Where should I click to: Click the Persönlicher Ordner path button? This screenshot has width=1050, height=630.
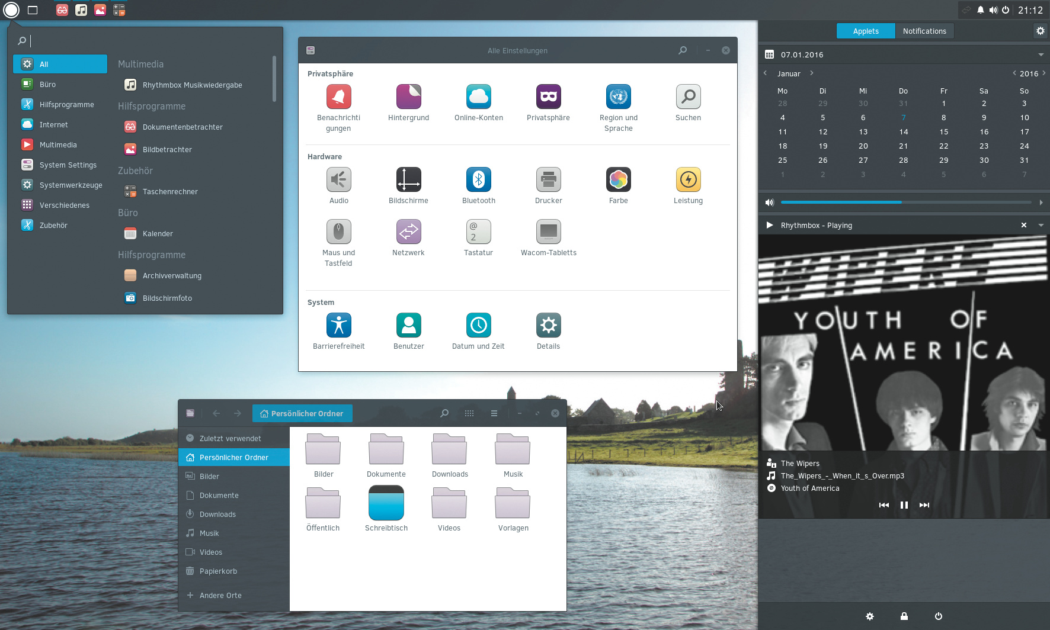tap(302, 413)
